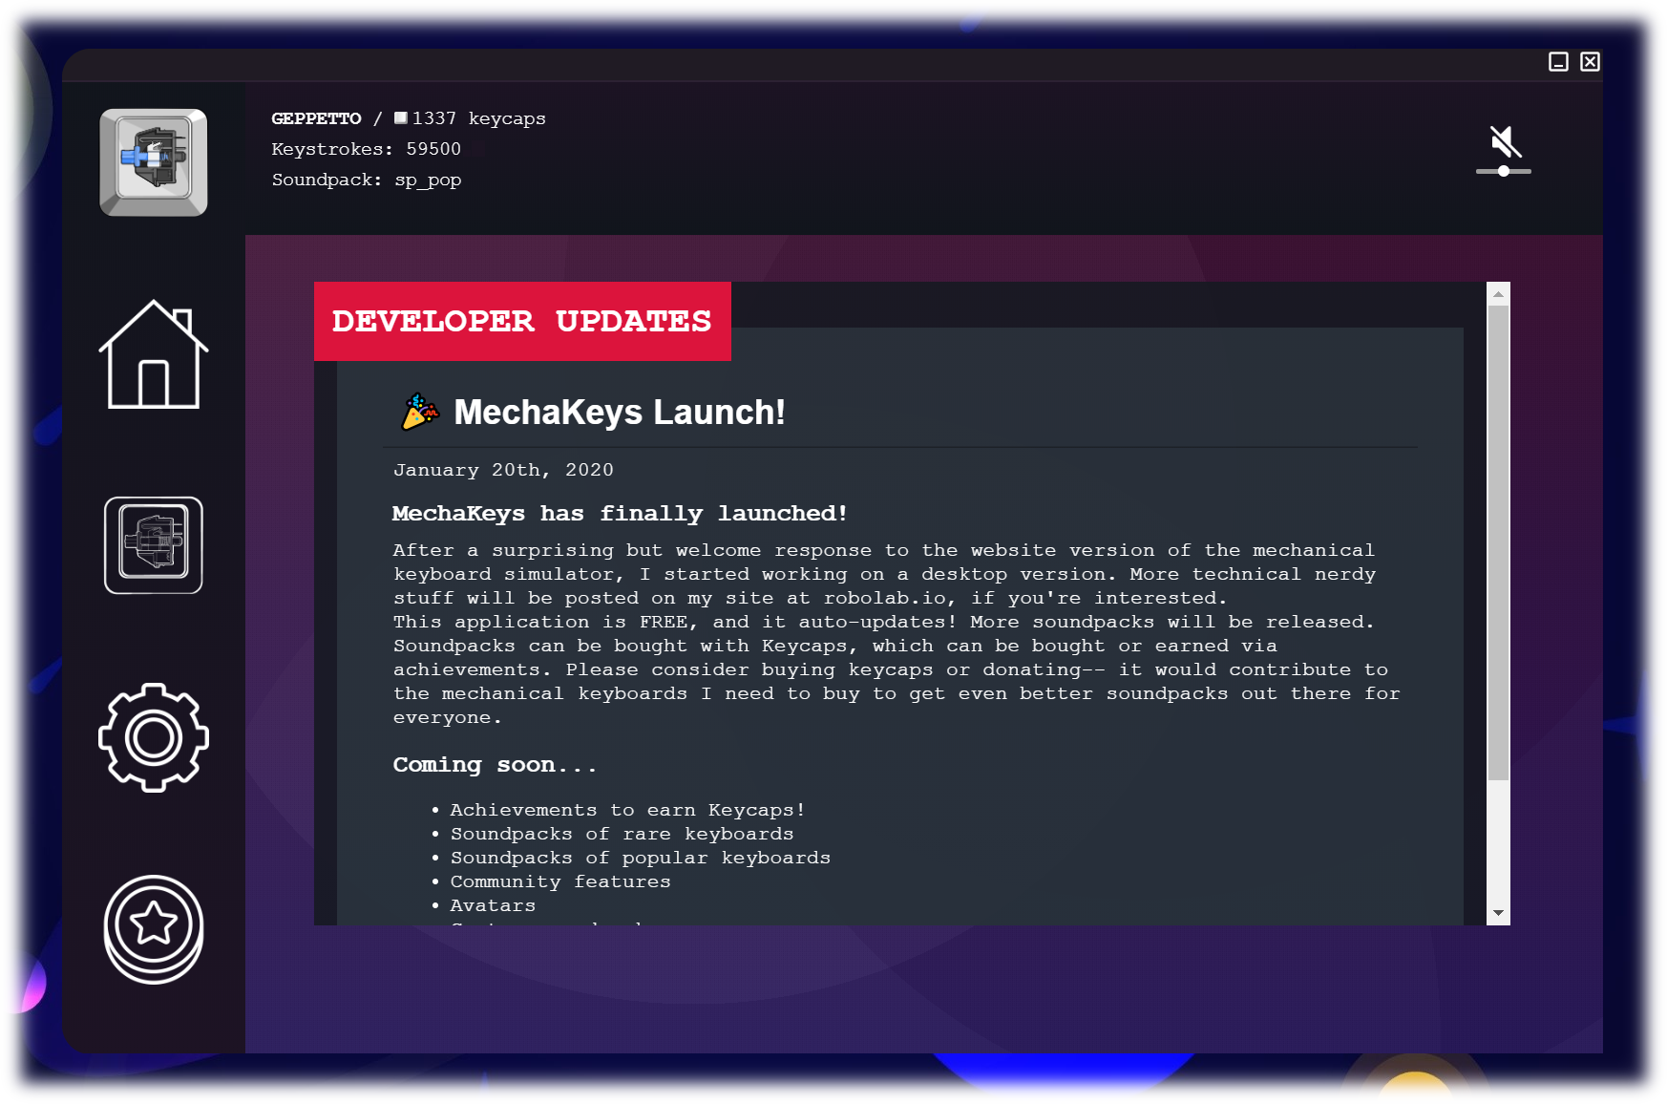
Task: Click 'MechaKeys has finally launched!' heading
Action: click(619, 514)
